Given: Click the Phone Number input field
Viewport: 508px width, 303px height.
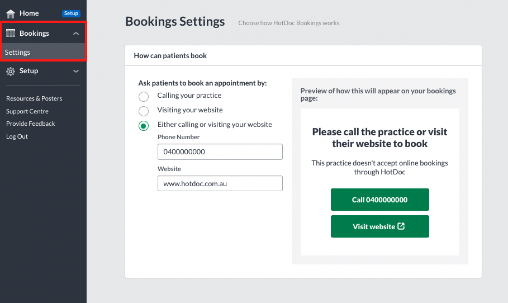Looking at the screenshot, I should tap(220, 151).
